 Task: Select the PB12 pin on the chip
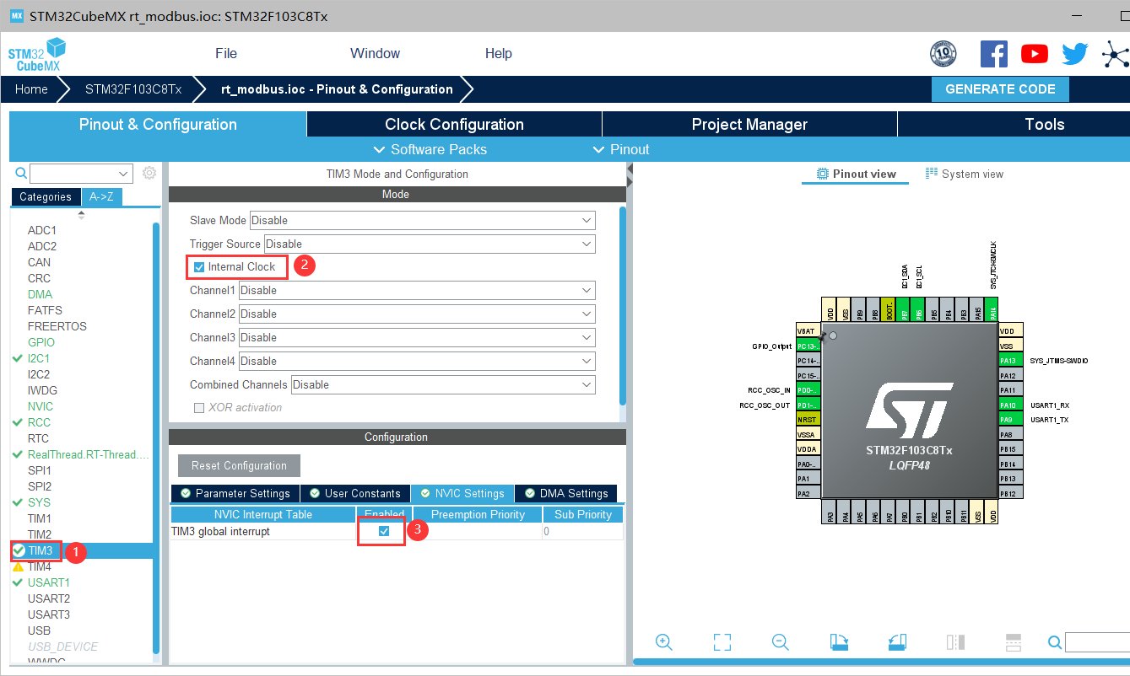(1010, 492)
